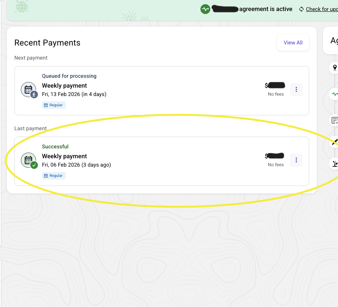Open the View All payments button
The height and width of the screenshot is (307, 338).
click(293, 43)
